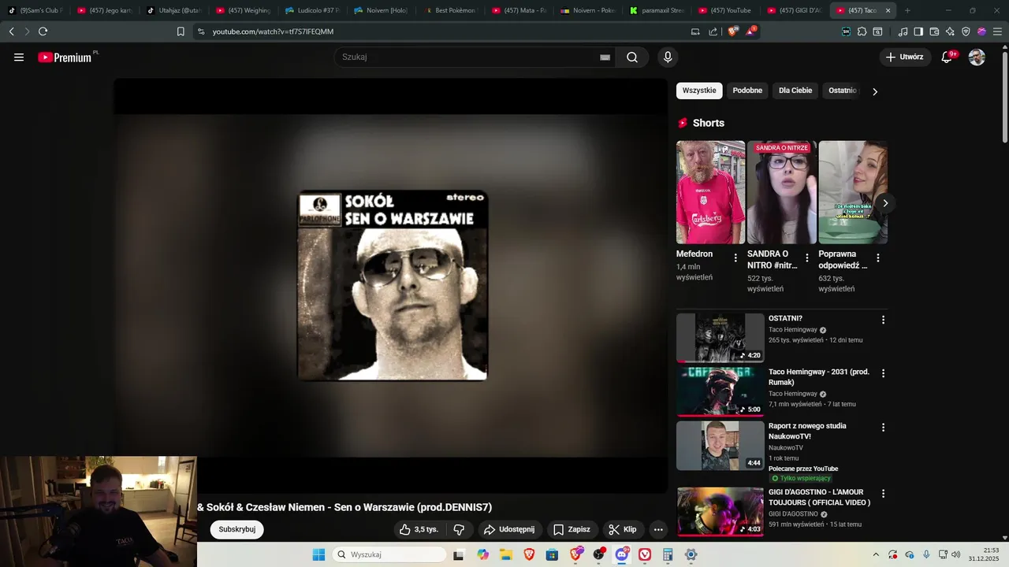Open the OSTATNI? video title

[x=785, y=319]
